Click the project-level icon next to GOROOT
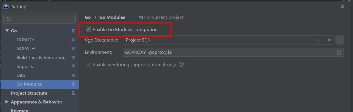Image resolution: width=353 pixels, height=112 pixels. tap(73, 40)
